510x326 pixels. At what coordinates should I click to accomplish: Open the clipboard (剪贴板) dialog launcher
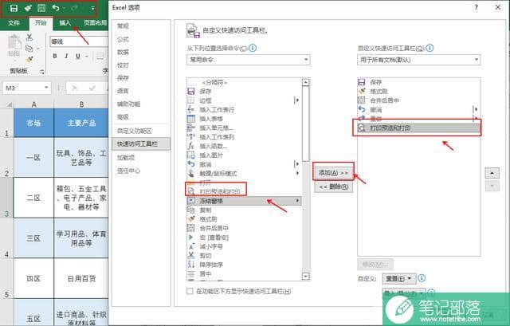pyautogui.click(x=42, y=72)
